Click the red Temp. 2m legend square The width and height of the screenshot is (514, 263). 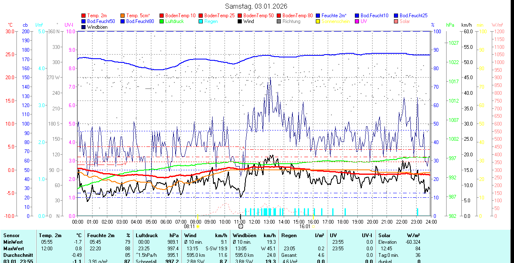pyautogui.click(x=84, y=16)
